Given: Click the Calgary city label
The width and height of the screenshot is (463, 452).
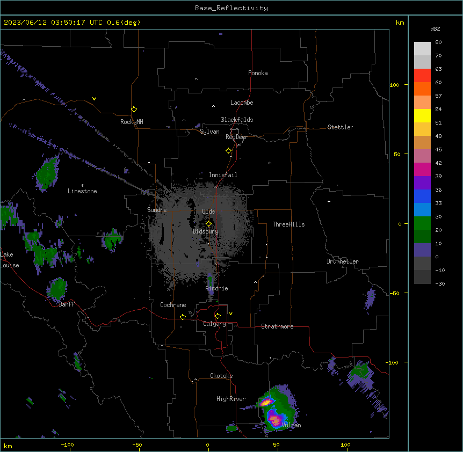Looking at the screenshot, I should pyautogui.click(x=215, y=324).
